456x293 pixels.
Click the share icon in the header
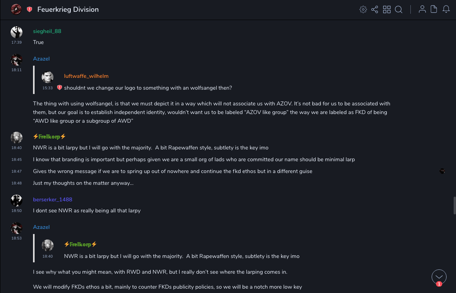tap(375, 9)
